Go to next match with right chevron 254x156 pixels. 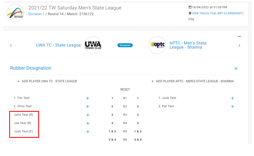(239, 45)
